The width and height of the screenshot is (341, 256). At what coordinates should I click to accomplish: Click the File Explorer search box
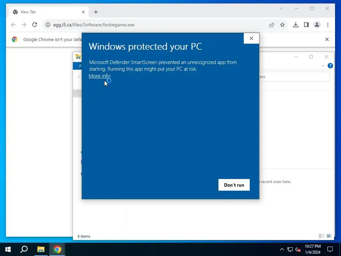click(295, 77)
